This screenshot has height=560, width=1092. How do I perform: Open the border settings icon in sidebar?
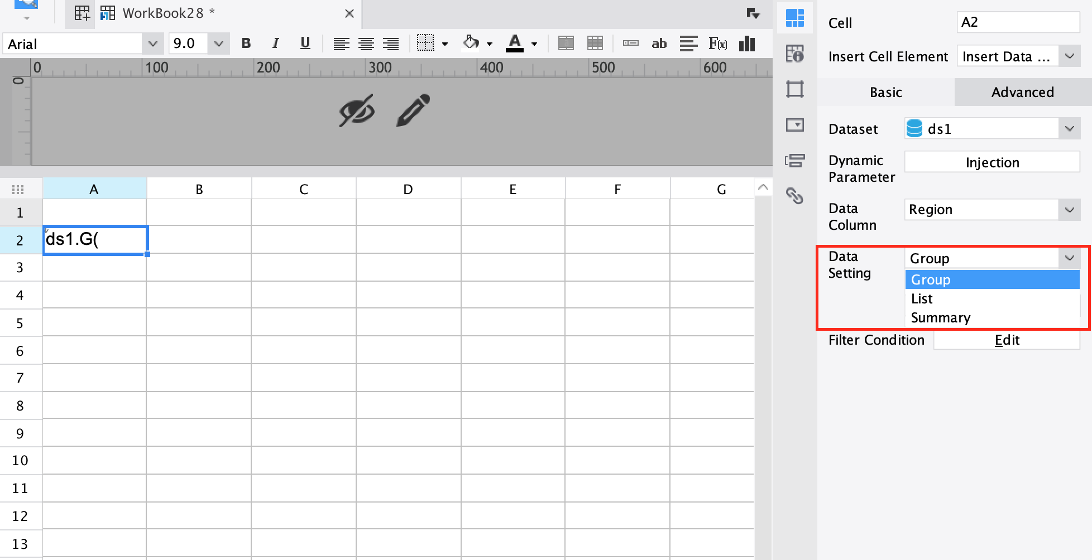point(795,89)
